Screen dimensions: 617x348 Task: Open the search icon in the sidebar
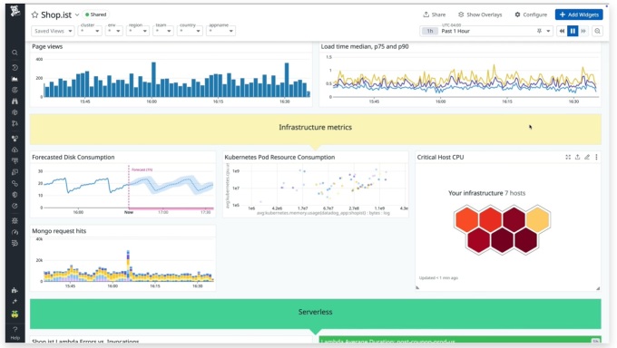pos(15,53)
